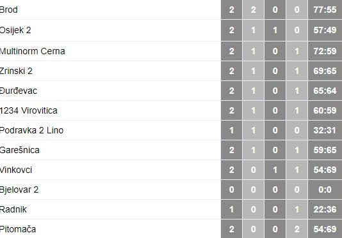Click the 77:55 goal ratio cell
This screenshot has height=238, width=342.
click(x=325, y=10)
